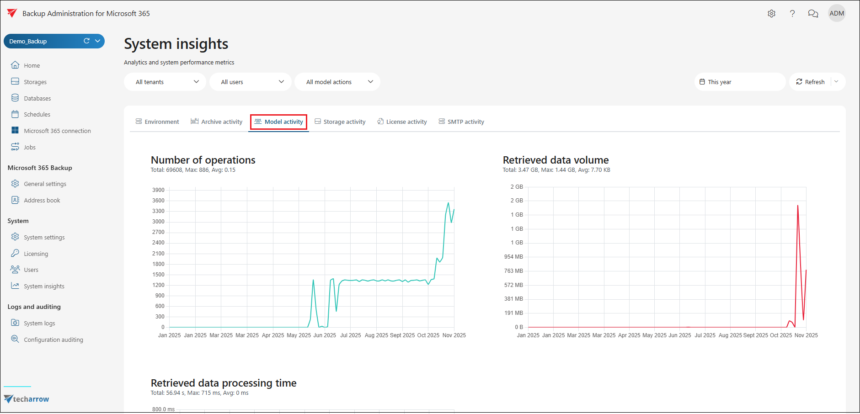Click the Demo_Backup reload icon

[x=86, y=41]
